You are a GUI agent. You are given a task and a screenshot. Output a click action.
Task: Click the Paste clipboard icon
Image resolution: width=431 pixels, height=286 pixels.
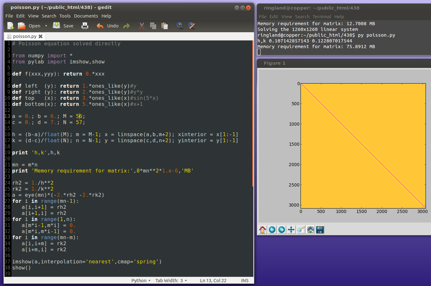165,26
